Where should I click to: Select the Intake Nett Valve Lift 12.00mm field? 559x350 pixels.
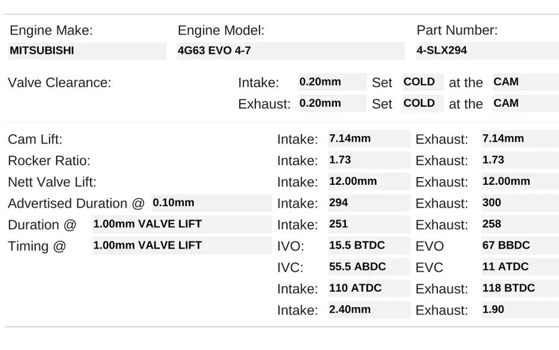point(368,182)
